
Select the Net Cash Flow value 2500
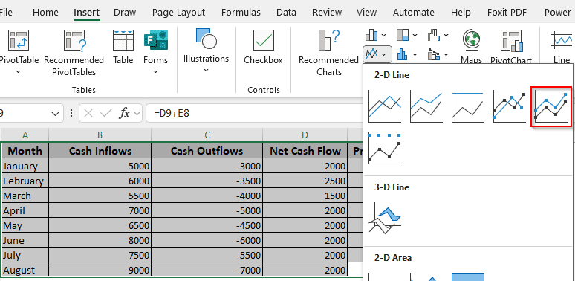305,181
